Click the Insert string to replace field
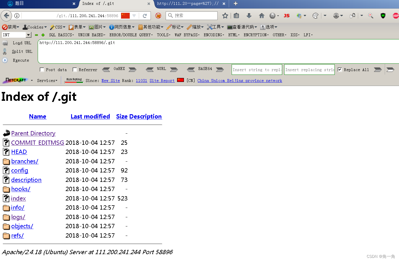The height and width of the screenshot is (261, 399). coord(257,70)
